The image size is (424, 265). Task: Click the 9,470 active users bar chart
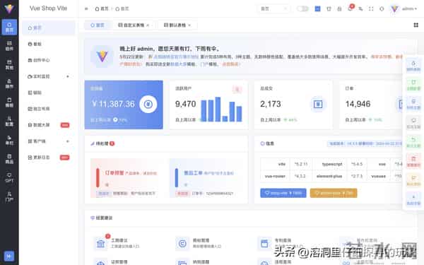(221, 109)
